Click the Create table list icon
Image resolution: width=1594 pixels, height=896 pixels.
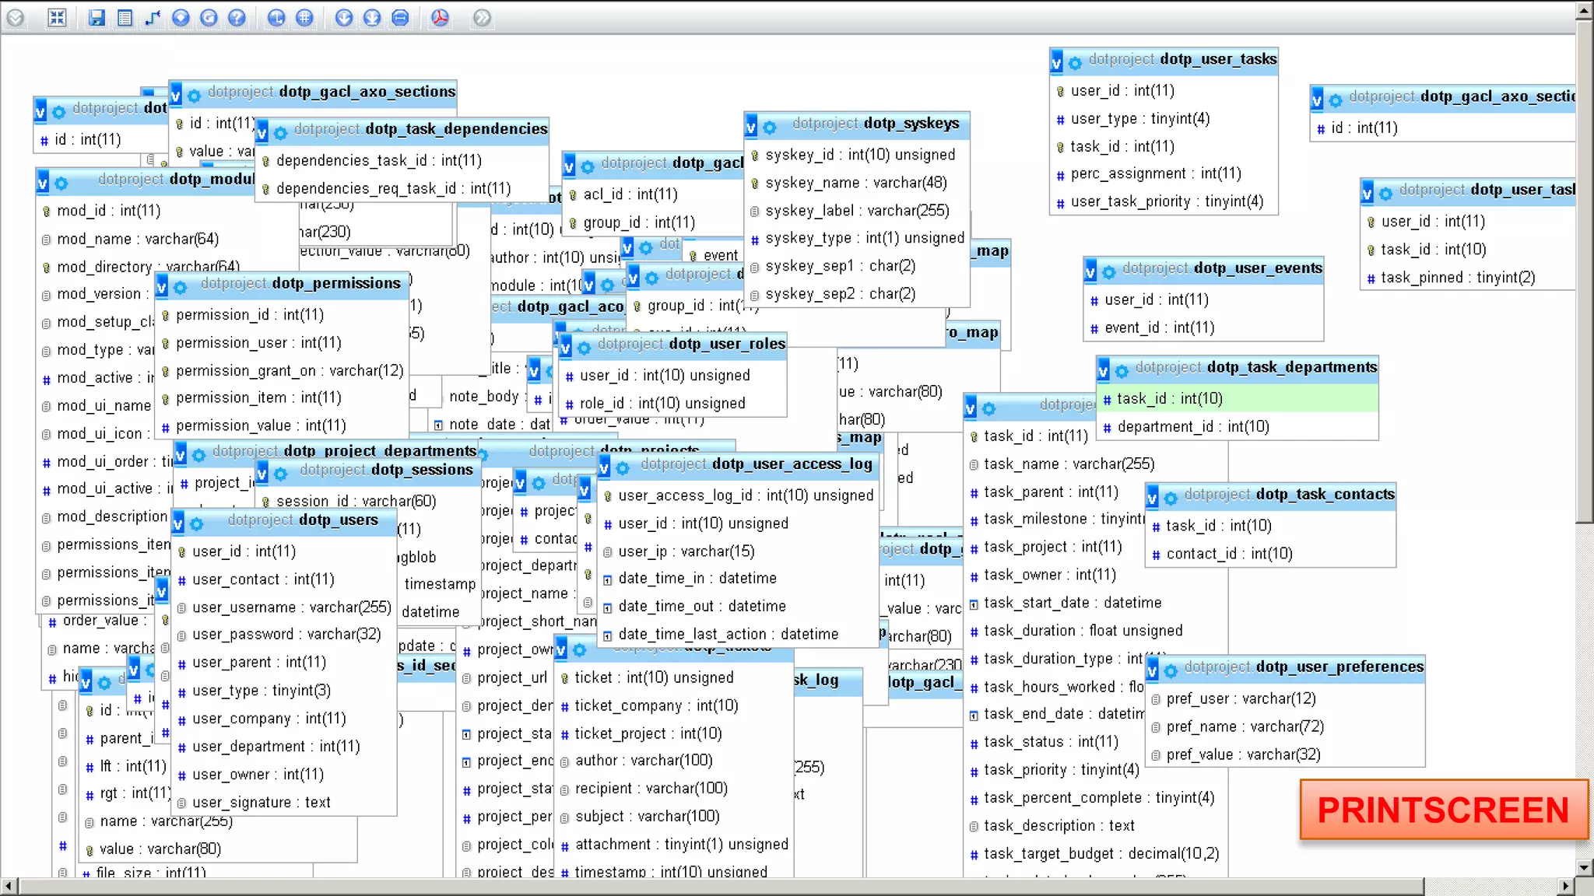coord(125,17)
